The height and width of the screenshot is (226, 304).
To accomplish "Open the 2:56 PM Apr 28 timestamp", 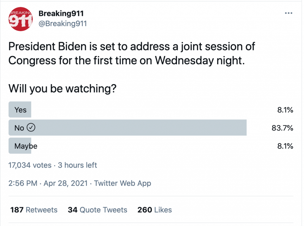I will 48,183.
